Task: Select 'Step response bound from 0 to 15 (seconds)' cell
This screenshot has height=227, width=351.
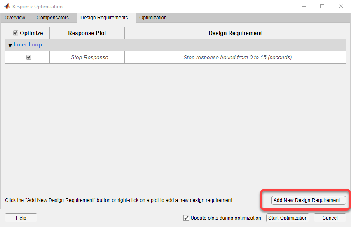Action: point(235,58)
